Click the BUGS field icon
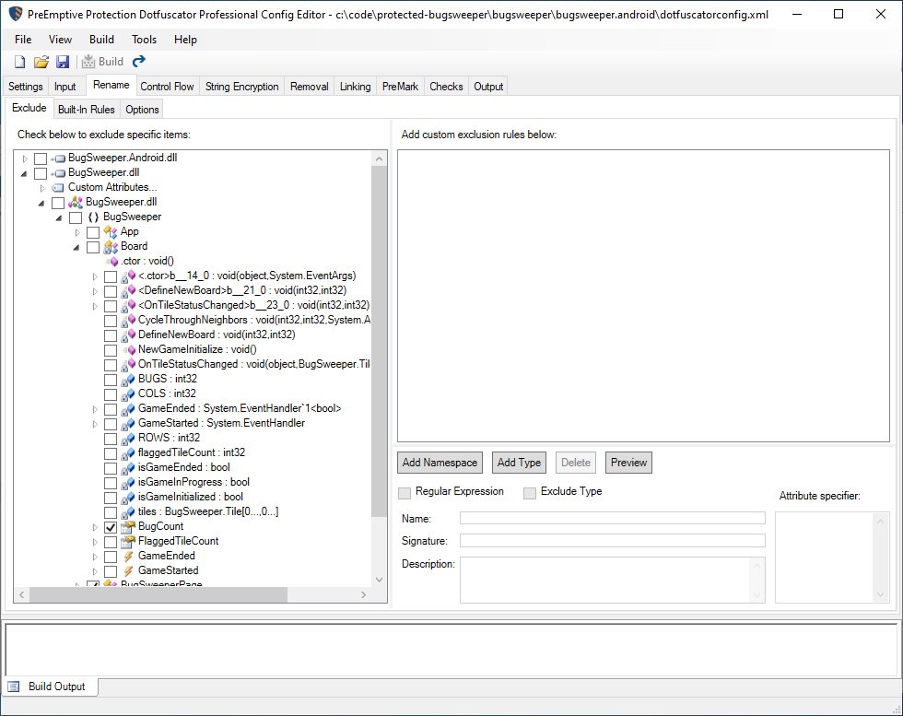 [x=128, y=380]
